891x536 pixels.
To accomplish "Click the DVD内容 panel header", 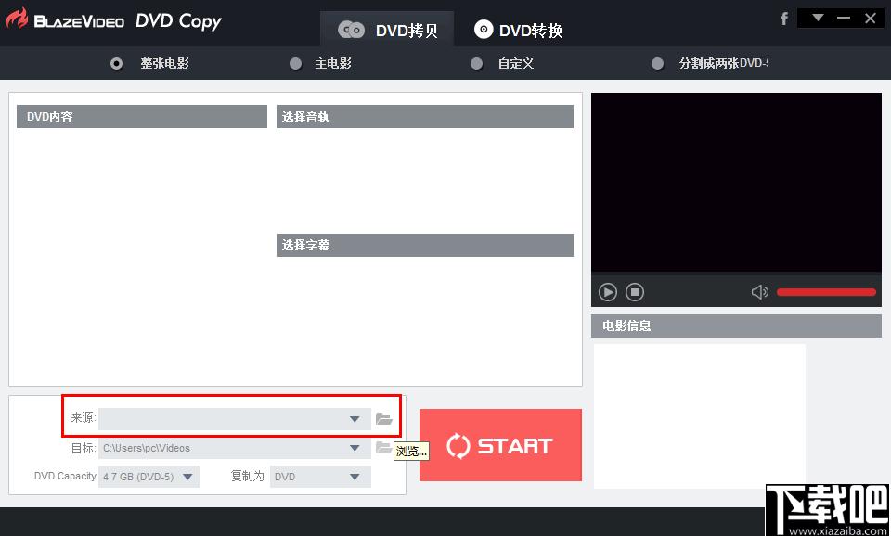I will 142,117.
